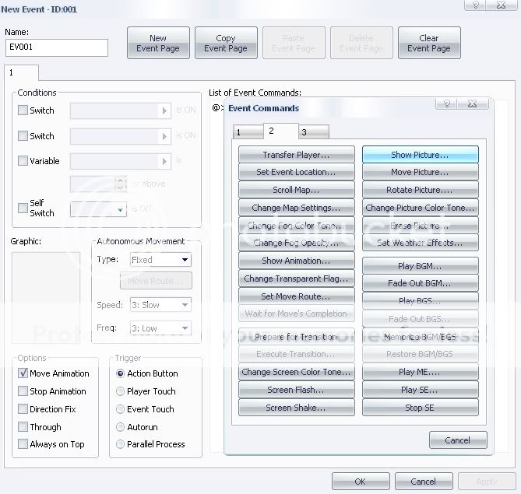This screenshot has height=494, width=521.
Task: Choose Parallel Process trigger
Action: coord(120,444)
